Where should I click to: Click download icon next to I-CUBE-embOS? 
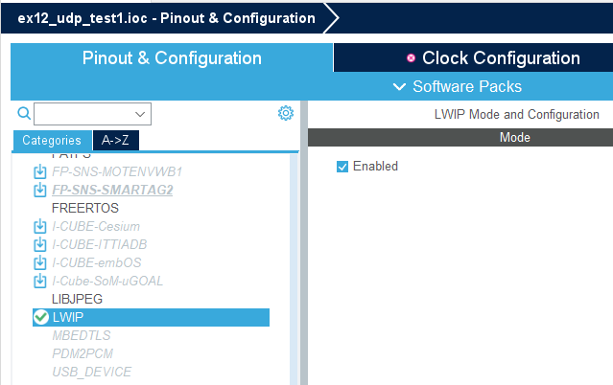pos(40,262)
